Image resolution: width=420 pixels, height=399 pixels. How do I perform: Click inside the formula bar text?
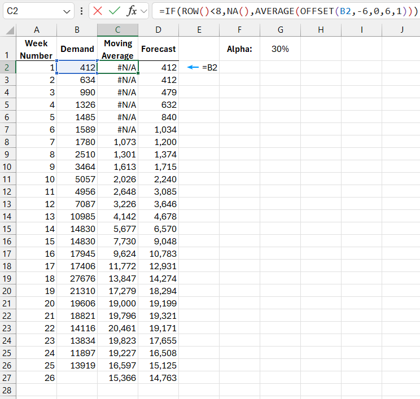(x=282, y=11)
